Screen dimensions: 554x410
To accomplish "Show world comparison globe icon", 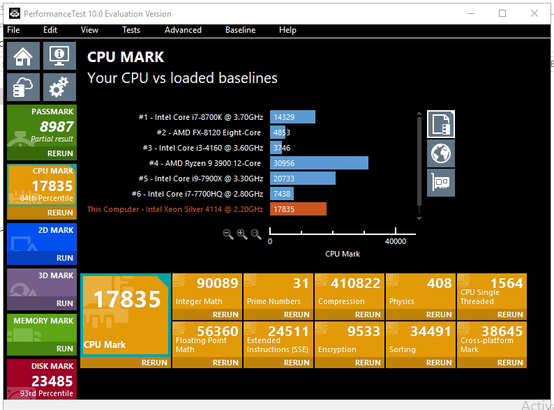I will (x=441, y=153).
